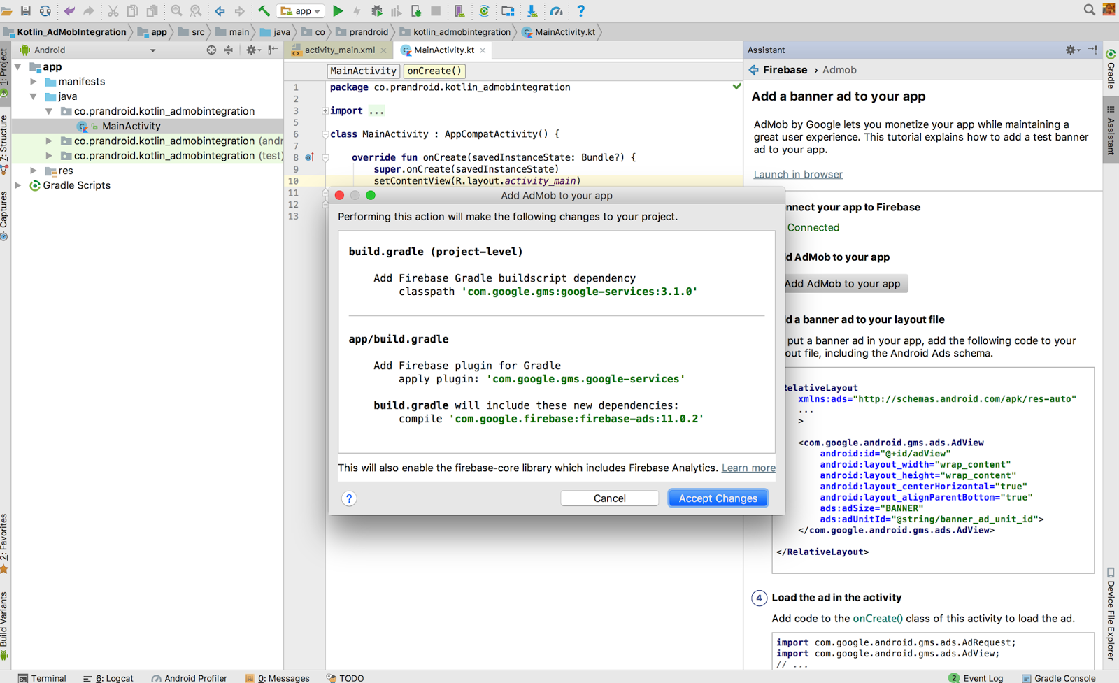Debug the app with the bug icon
This screenshot has height=683, width=1119.
[377, 10]
